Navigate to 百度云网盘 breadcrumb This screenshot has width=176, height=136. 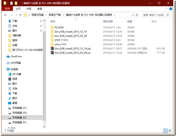(x=38, y=15)
